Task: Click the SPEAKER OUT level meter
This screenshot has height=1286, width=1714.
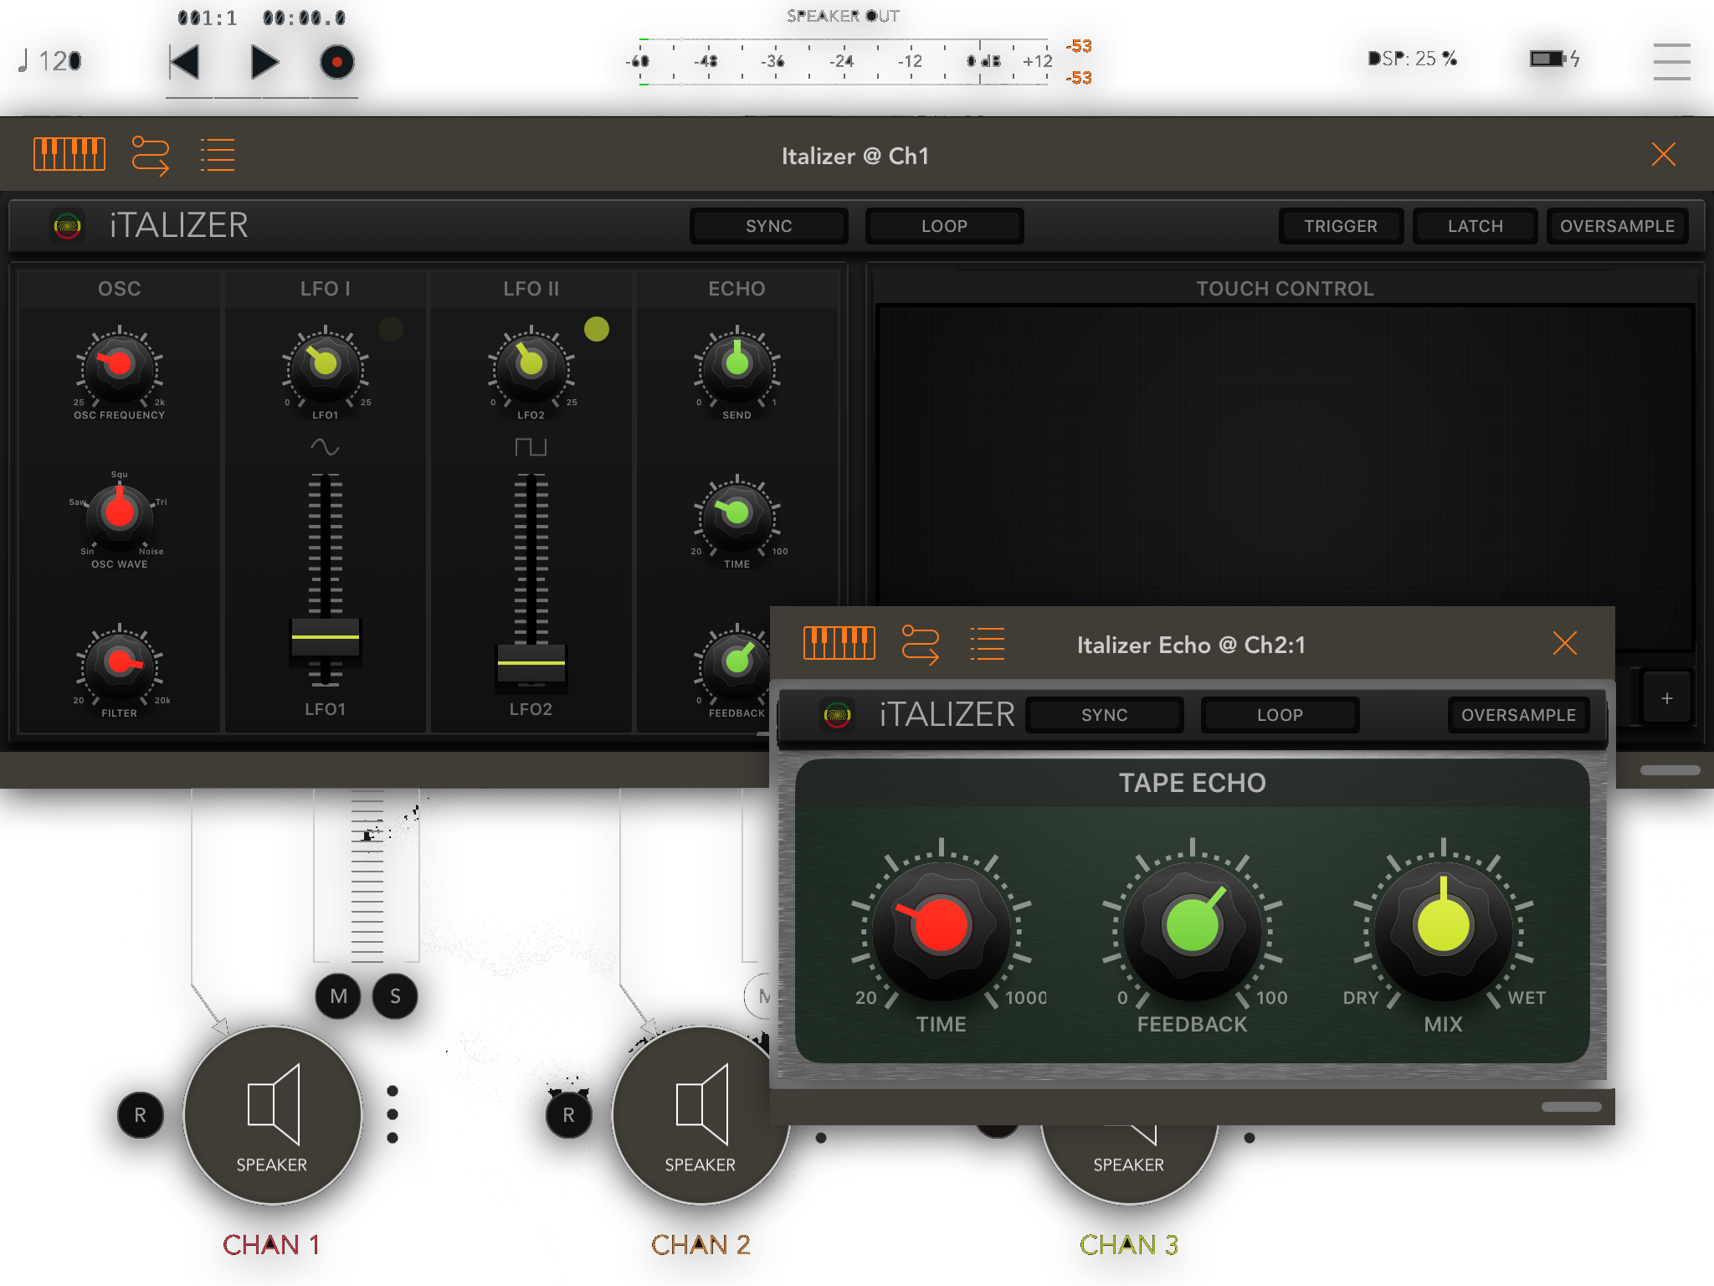Action: [844, 61]
